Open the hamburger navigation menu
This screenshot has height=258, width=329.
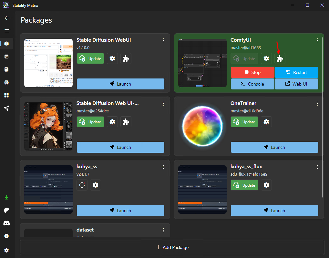7,31
